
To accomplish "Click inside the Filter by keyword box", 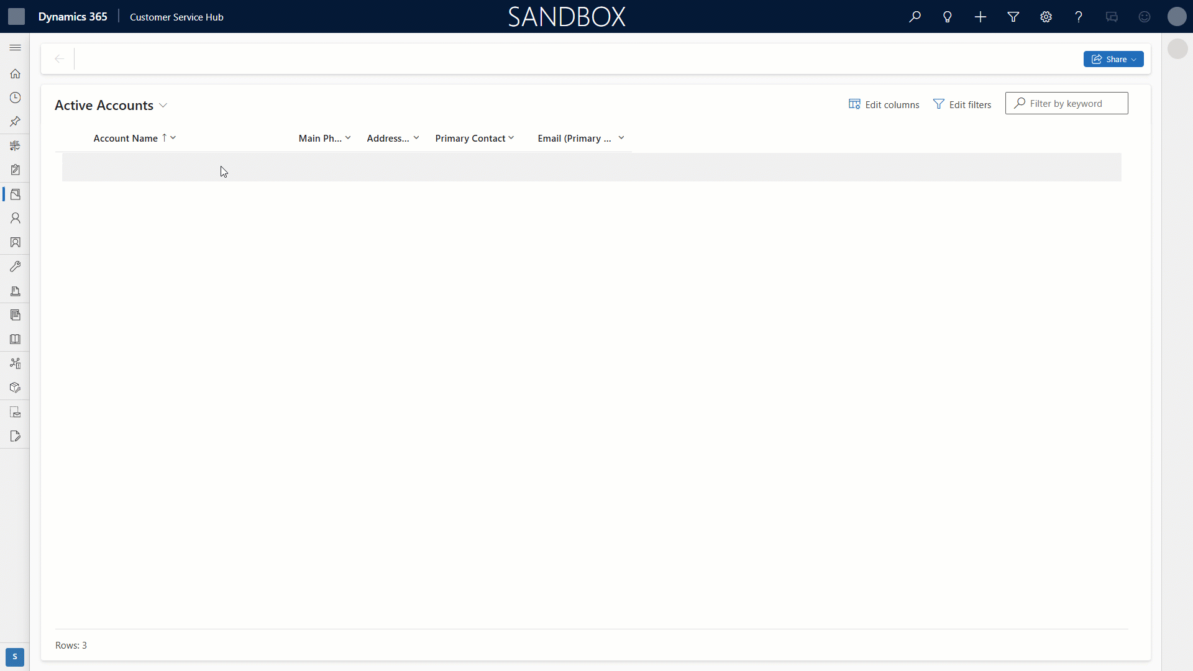I will tap(1066, 103).
